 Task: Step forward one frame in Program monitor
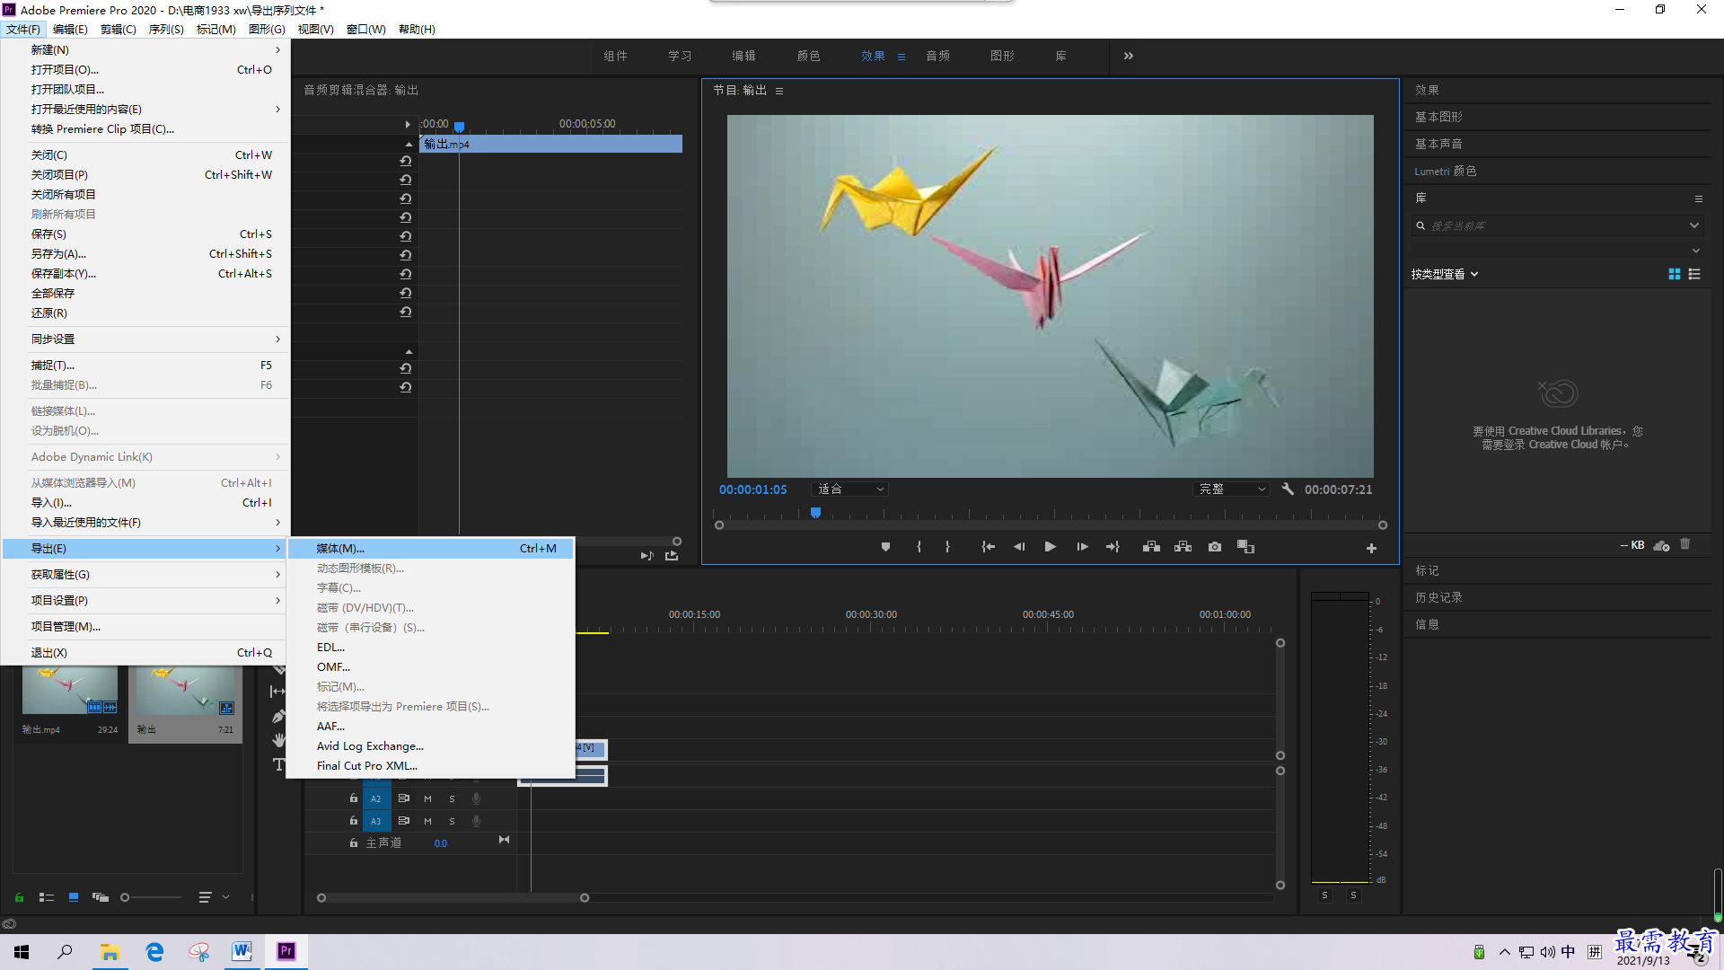1082,547
